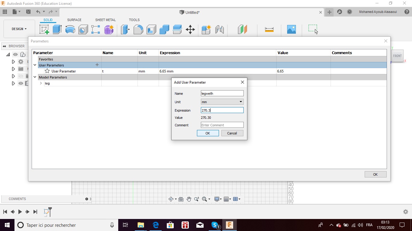Select the Revolve tool

70,29
